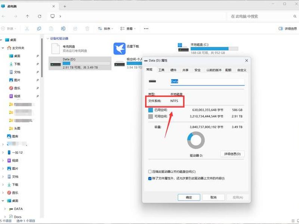This screenshot has width=299, height=224.
Task: Refresh the This PC view
Action: point(40,16)
